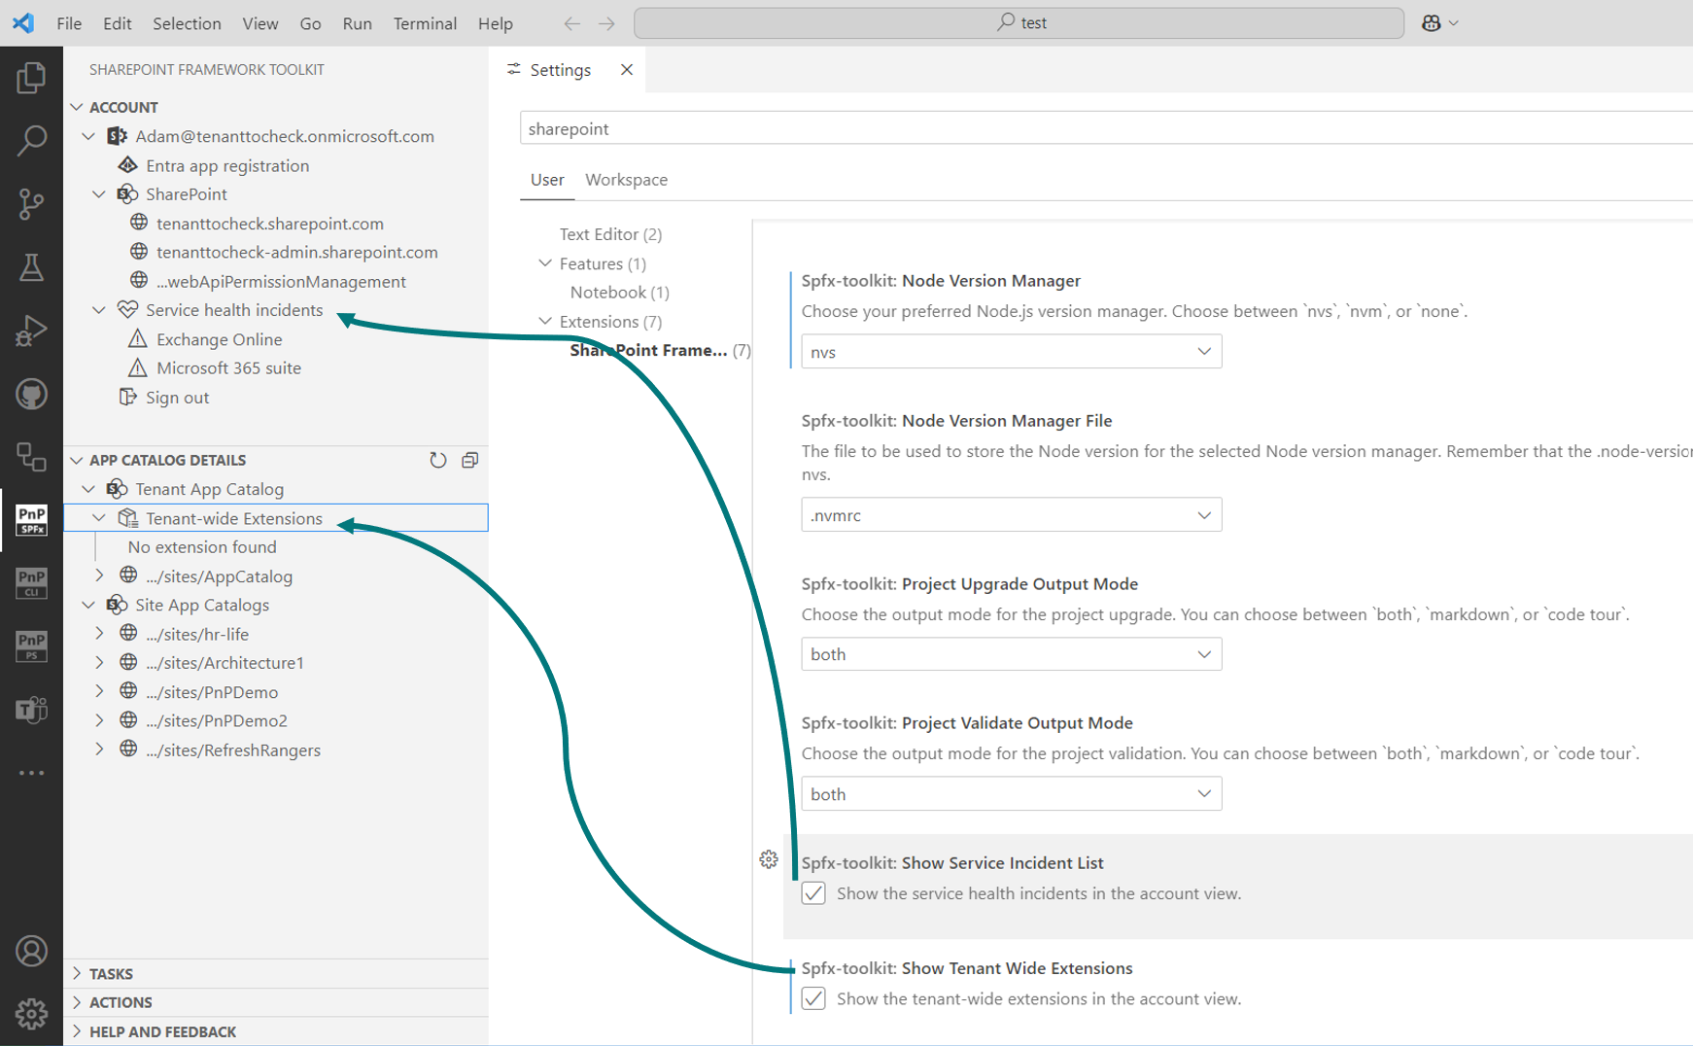Open the Search view in activity bar
This screenshot has height=1046, width=1693.
[x=31, y=141]
